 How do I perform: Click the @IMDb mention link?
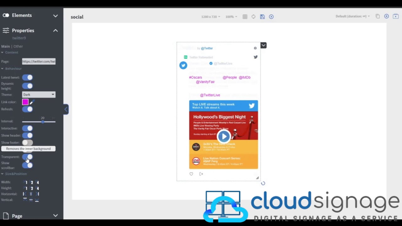[x=245, y=78]
